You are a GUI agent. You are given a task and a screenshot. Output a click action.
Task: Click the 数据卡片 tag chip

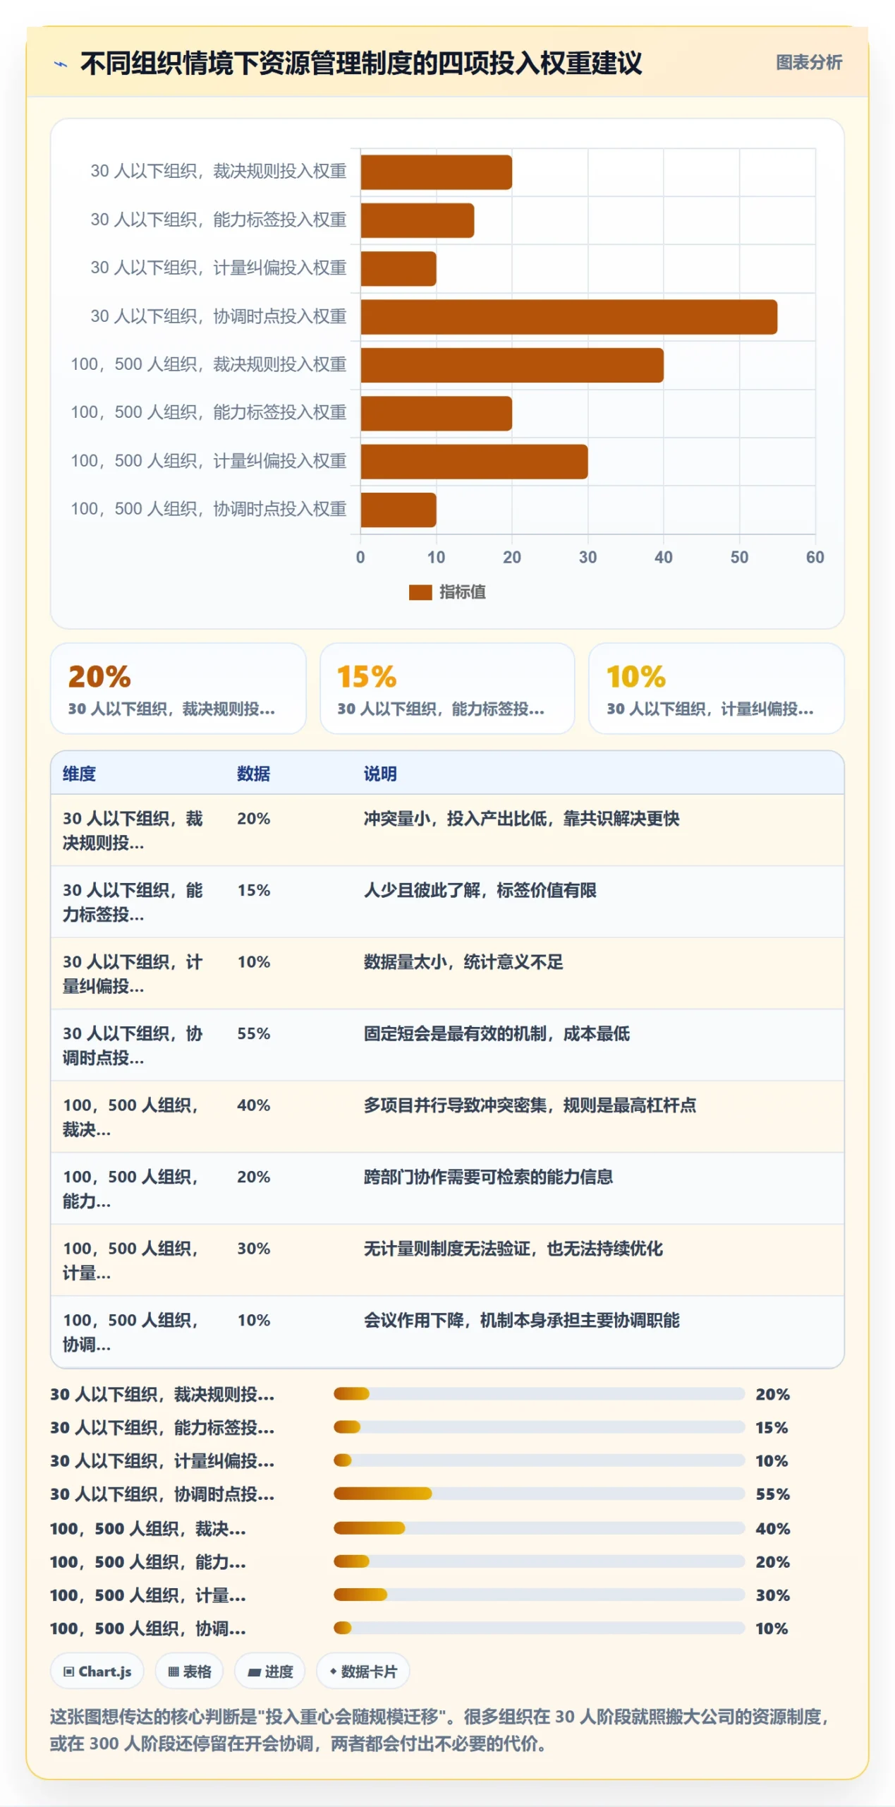pyautogui.click(x=363, y=1671)
